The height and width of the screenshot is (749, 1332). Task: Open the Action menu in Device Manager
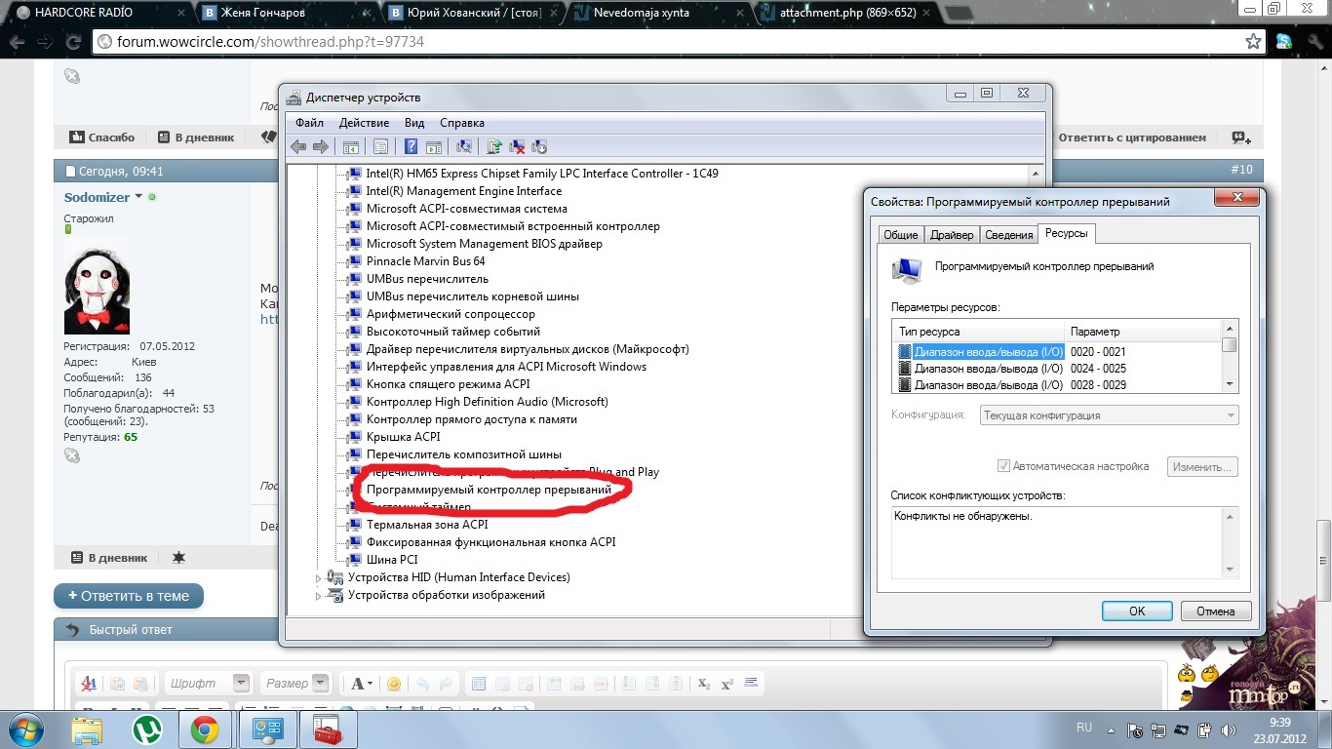pyautogui.click(x=364, y=123)
